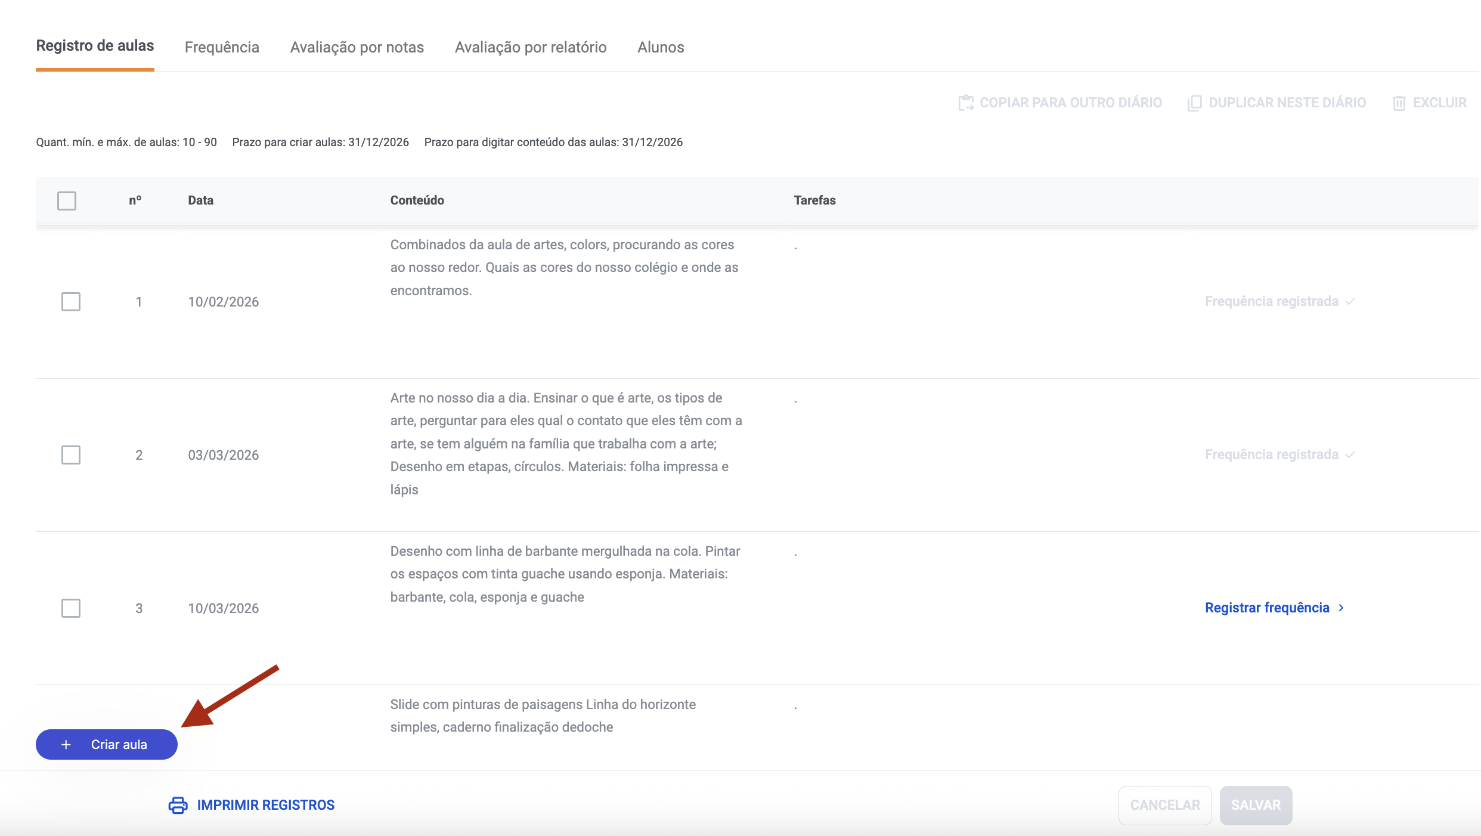This screenshot has height=836, width=1481.
Task: Click the duplicate pages icon beside DUPLICAR NESTE DIÁRIO
Action: (x=1194, y=103)
